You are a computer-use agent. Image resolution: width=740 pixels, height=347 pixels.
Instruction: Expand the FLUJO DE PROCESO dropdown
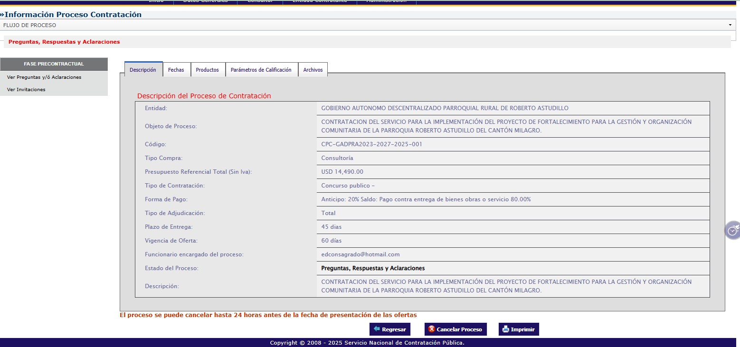tap(730, 25)
